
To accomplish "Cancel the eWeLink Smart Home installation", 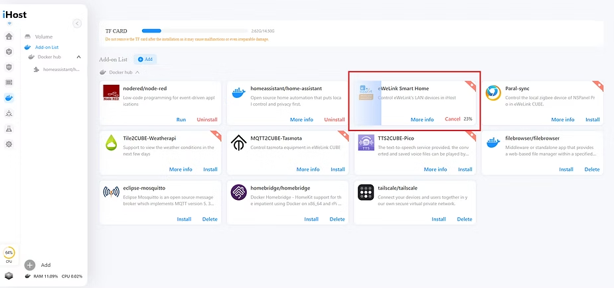I will click(x=452, y=119).
